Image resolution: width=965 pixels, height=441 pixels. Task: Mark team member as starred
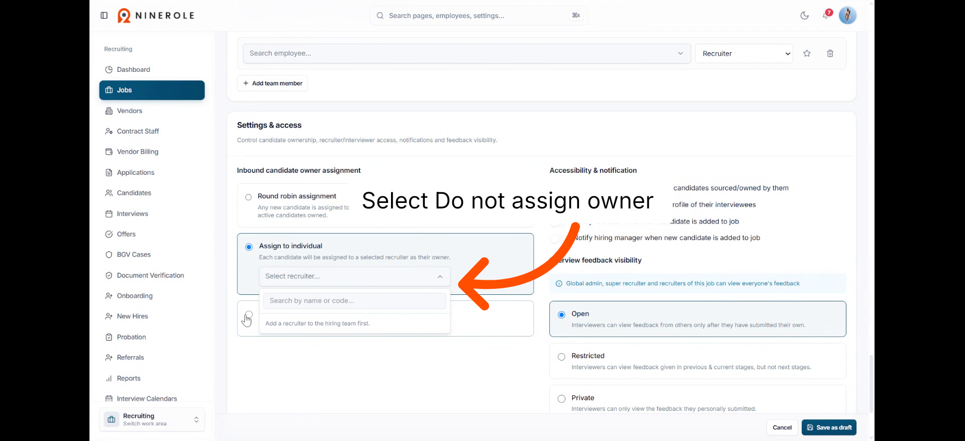(x=807, y=53)
